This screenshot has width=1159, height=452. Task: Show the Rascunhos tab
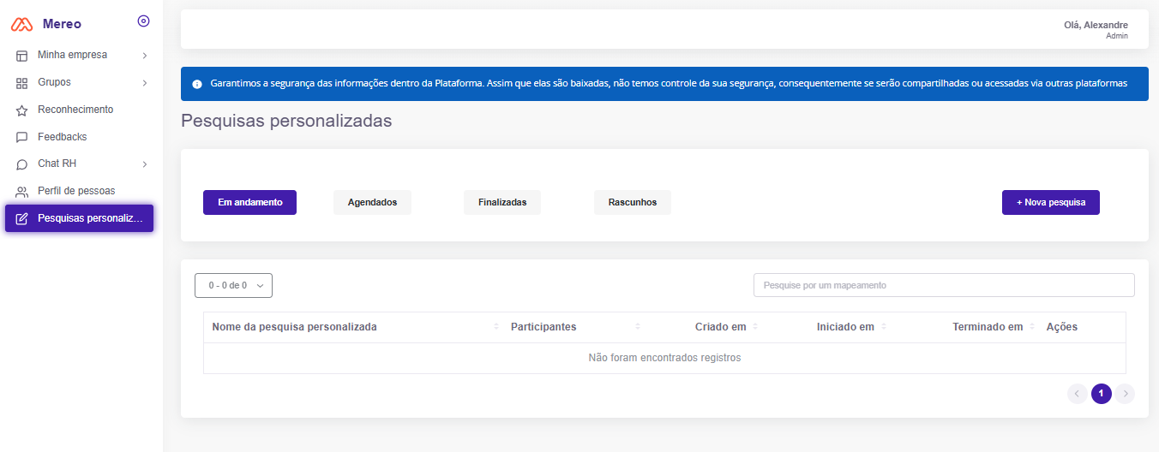(632, 203)
